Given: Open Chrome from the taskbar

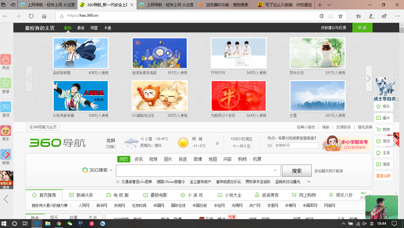Looking at the screenshot, I should (59, 224).
